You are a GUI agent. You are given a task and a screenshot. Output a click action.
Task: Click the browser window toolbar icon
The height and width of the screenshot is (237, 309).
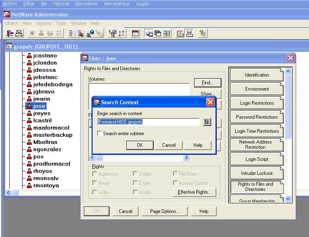coord(135,33)
